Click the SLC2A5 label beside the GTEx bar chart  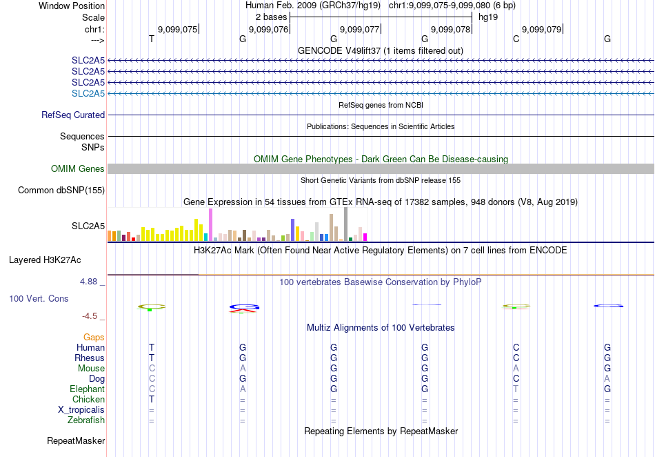point(88,226)
